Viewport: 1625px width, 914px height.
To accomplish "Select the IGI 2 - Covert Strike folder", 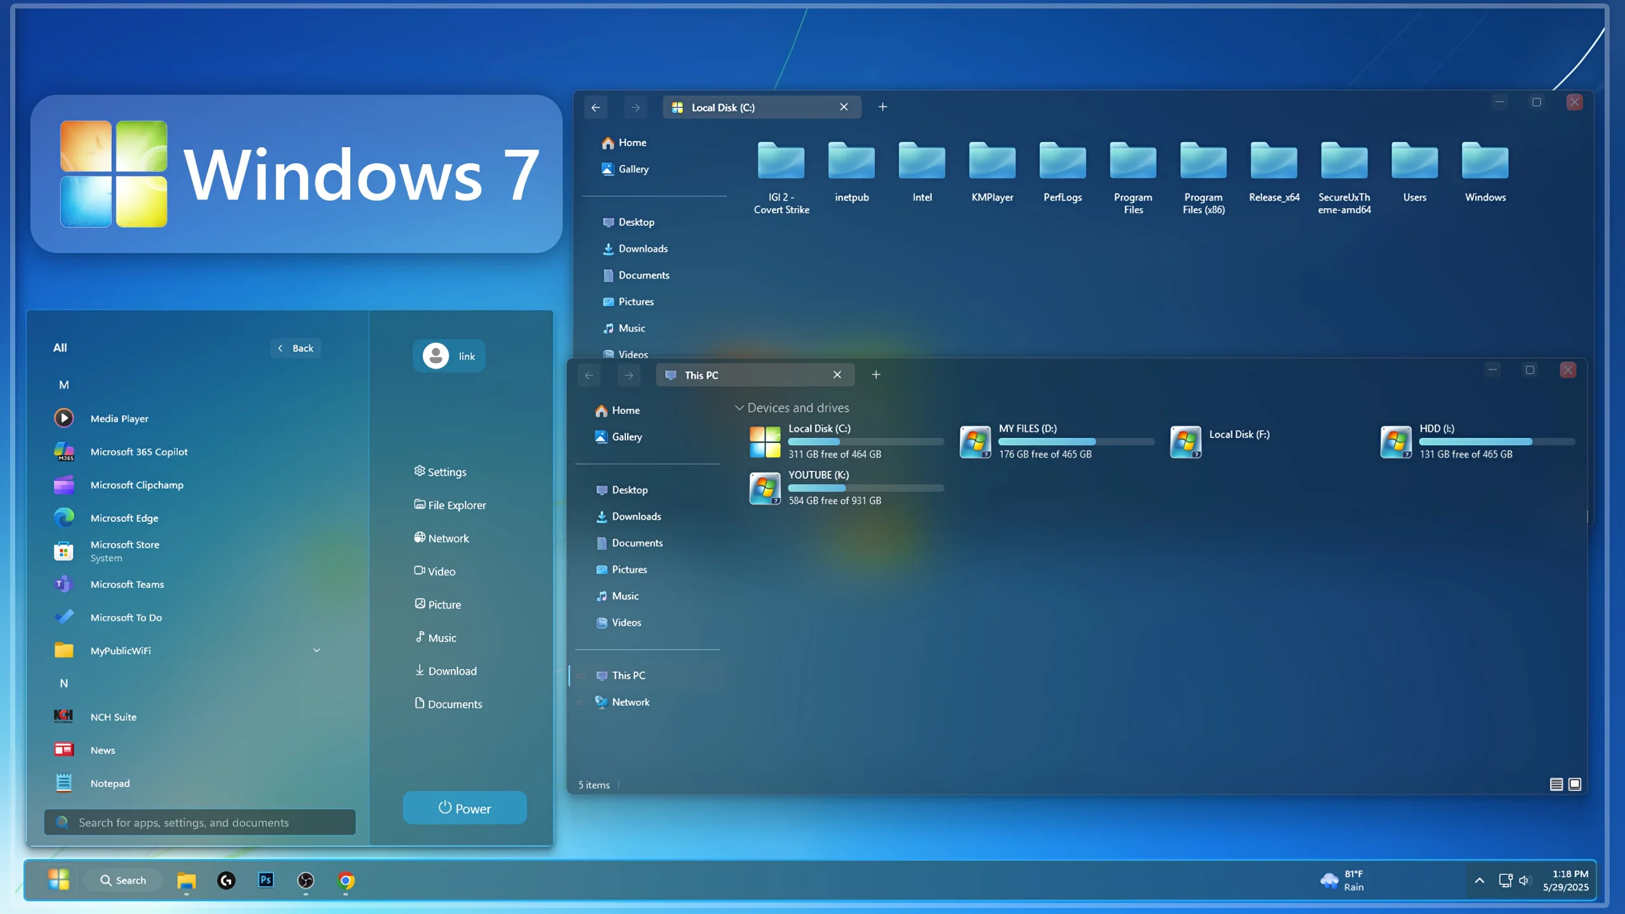I will point(781,178).
